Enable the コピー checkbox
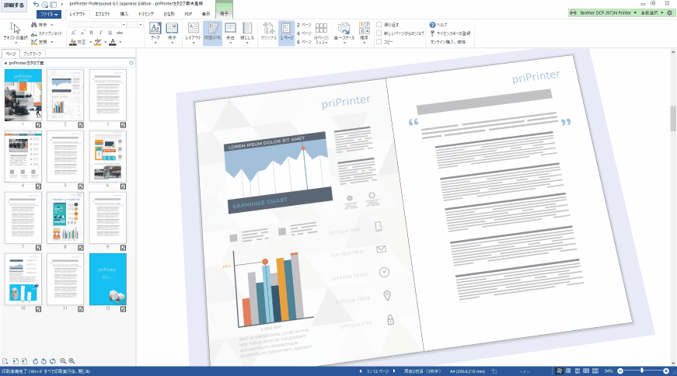Screen dimensions: 677x376 click(x=379, y=42)
